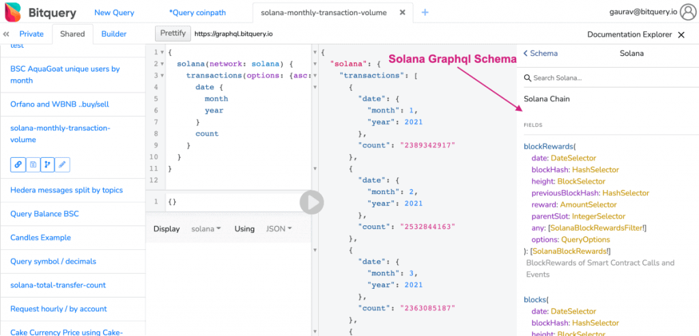699x336 pixels.
Task: Open Orfano and WBNB ..buy/sell query
Action: [60, 104]
